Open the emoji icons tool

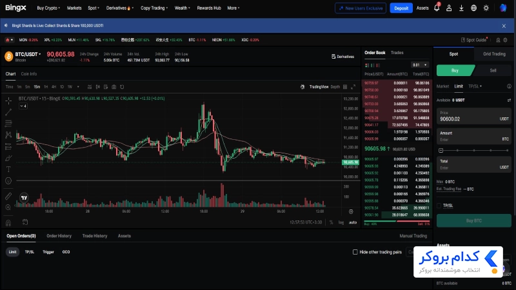[x=8, y=180]
